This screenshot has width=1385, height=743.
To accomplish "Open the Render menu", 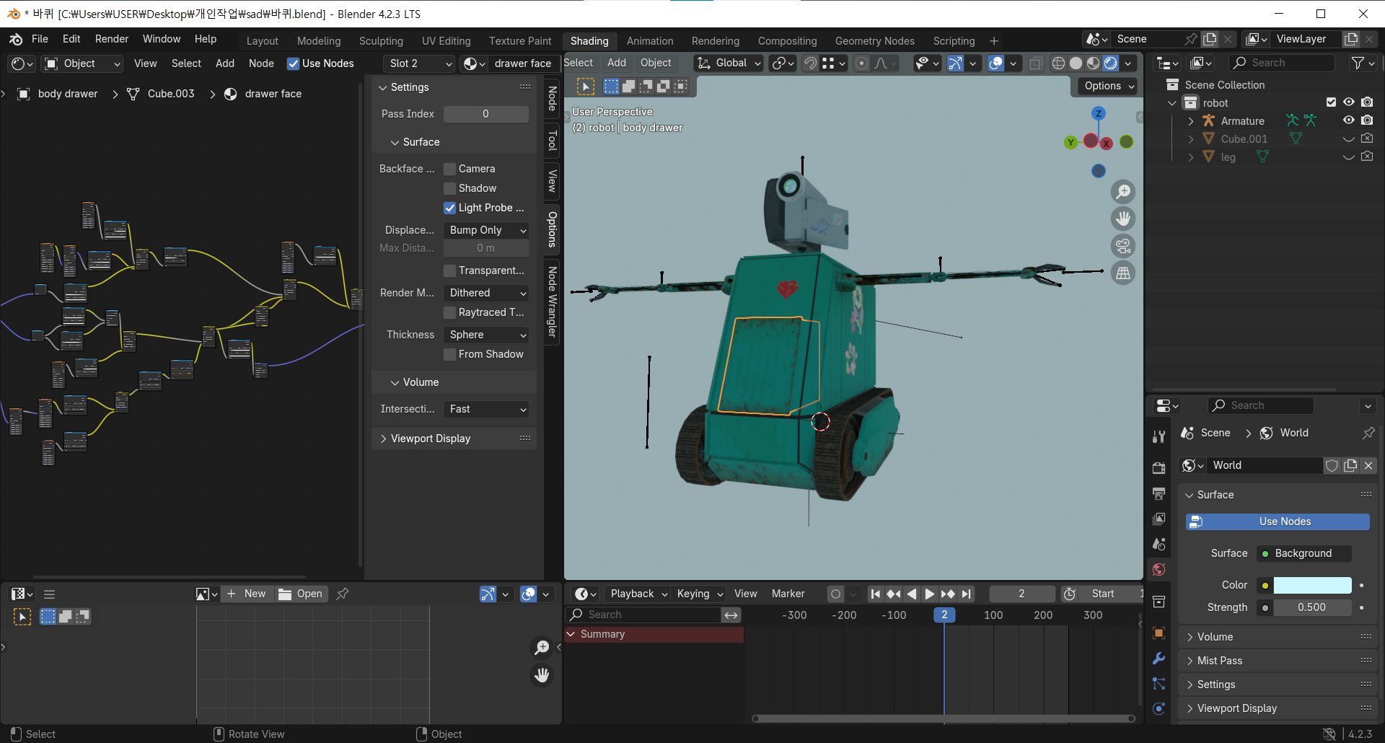I will [111, 39].
